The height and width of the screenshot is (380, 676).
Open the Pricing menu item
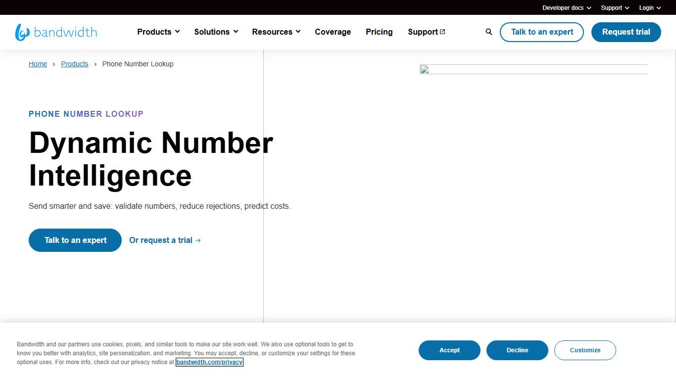click(379, 32)
